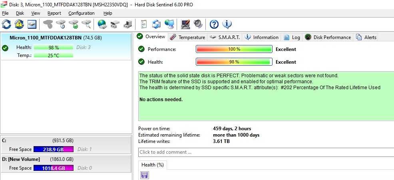
Task: Click the monitor with screwdriver configuration icon
Action: pyautogui.click(x=185, y=24)
